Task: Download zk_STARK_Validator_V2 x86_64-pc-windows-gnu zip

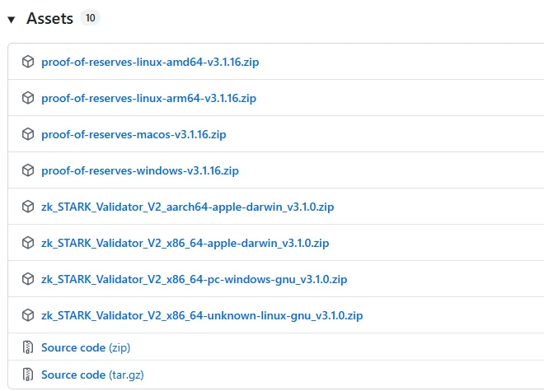Action: coord(194,279)
